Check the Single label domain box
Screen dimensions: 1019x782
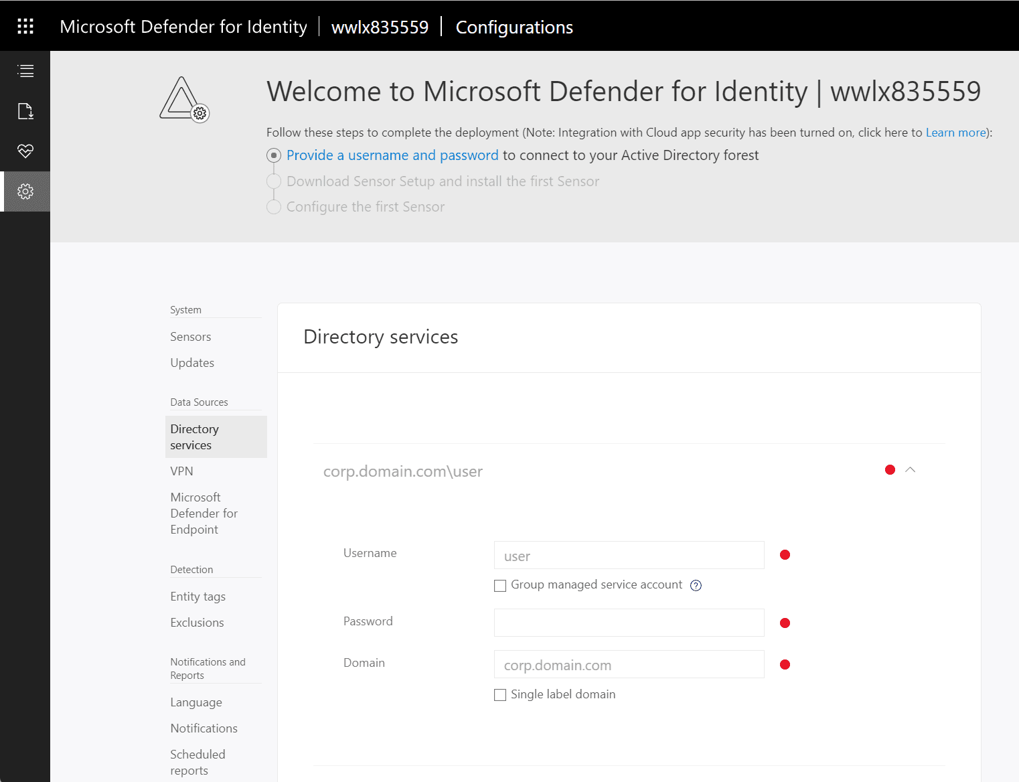500,695
